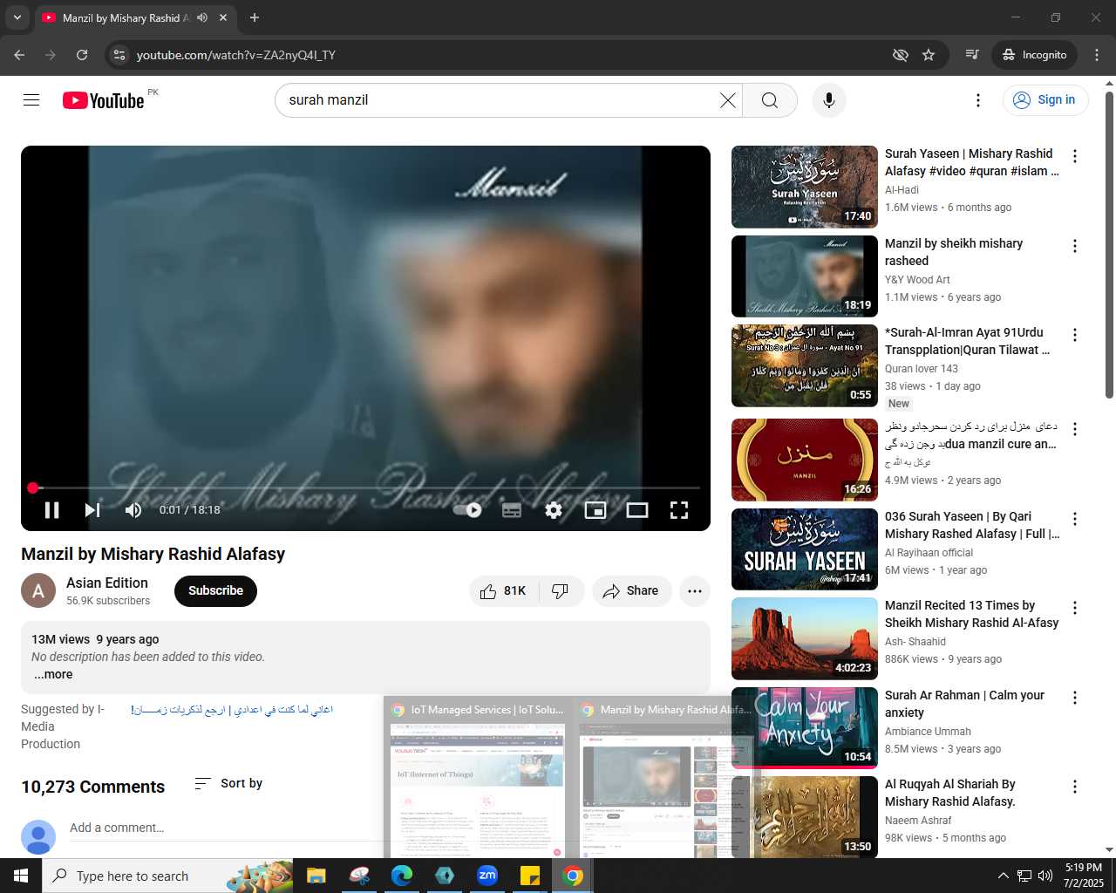1116x893 pixels.
Task: Toggle subtitles/closed captions in player
Action: tap(512, 510)
